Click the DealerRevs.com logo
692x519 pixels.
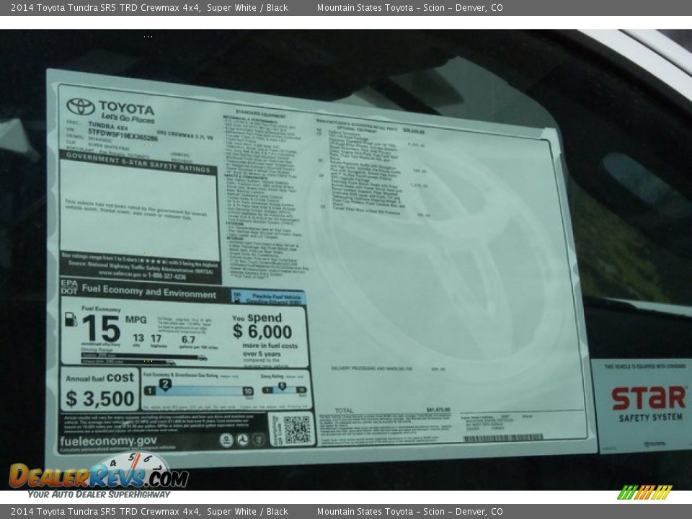point(98,476)
